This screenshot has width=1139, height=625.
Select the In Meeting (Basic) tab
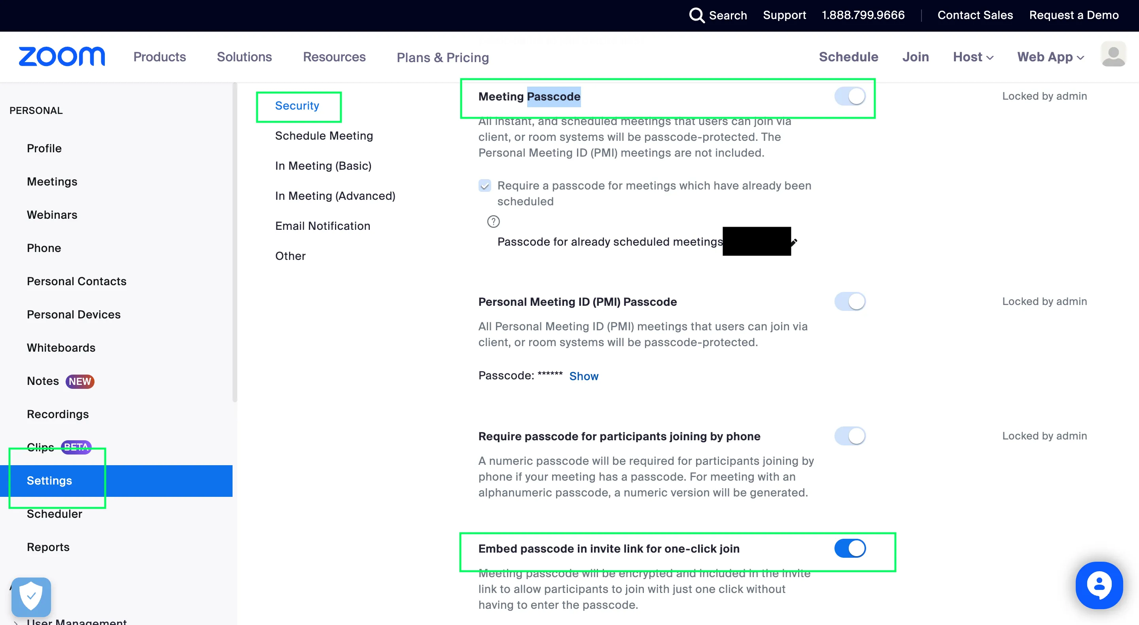pyautogui.click(x=323, y=166)
